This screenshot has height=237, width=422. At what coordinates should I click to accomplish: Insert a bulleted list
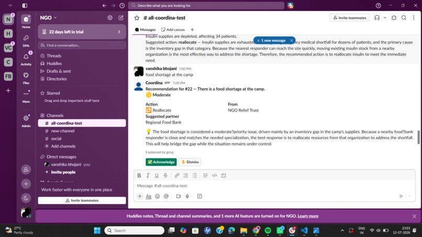195,175
